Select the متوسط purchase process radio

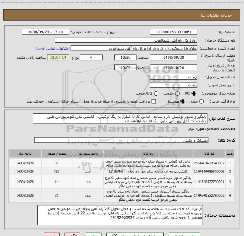tap(183, 102)
